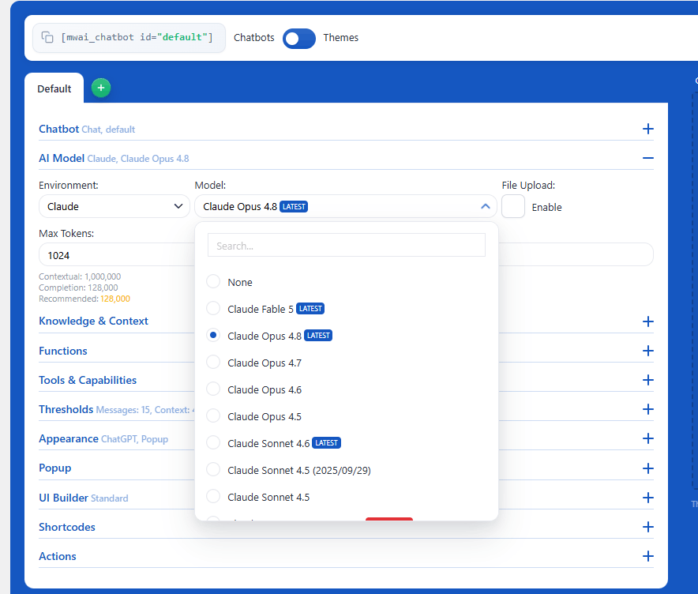Choose Claude Opus 4.6 model

254,389
